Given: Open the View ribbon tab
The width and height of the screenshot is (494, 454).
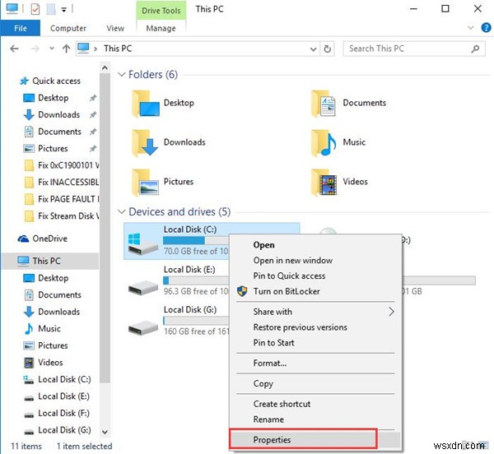Looking at the screenshot, I should pos(115,28).
